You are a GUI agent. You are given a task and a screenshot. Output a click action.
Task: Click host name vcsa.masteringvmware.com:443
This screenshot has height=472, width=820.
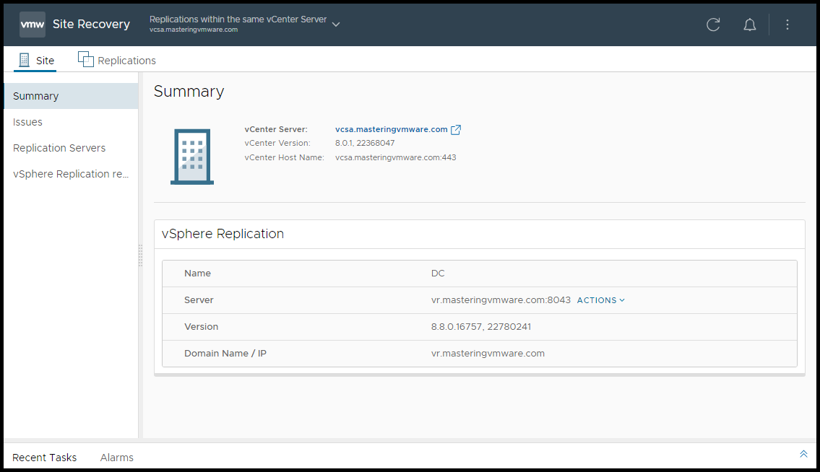click(x=395, y=157)
